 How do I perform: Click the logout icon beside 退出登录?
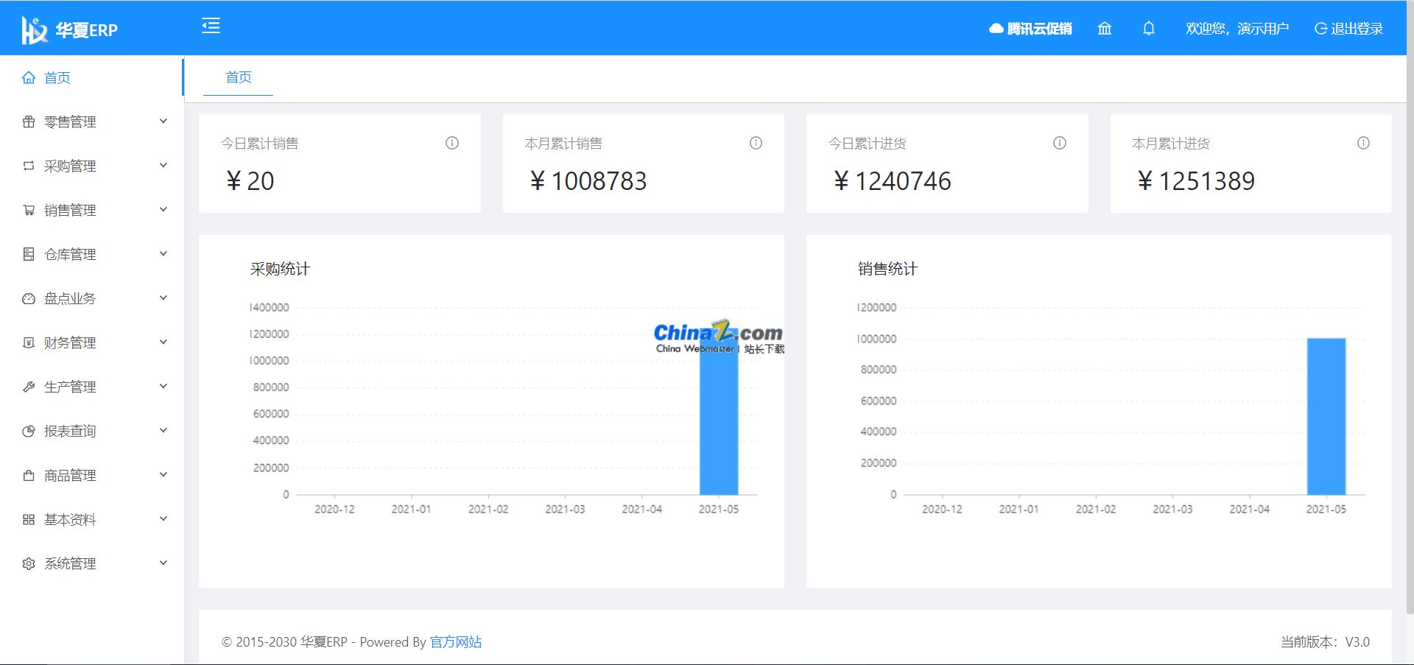pyautogui.click(x=1321, y=29)
